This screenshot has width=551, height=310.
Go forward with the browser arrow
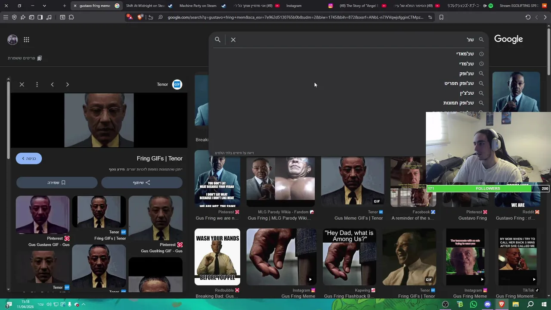pos(536,17)
